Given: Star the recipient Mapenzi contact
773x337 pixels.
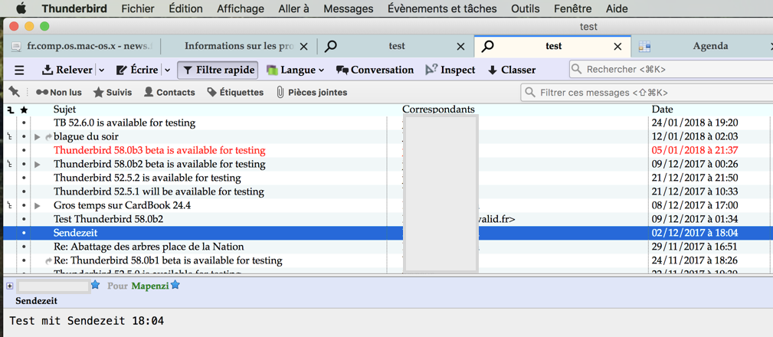Looking at the screenshot, I should click(175, 286).
